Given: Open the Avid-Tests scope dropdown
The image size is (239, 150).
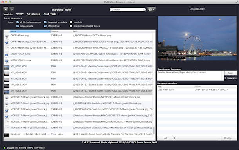Looking at the screenshot, I should (51, 14).
